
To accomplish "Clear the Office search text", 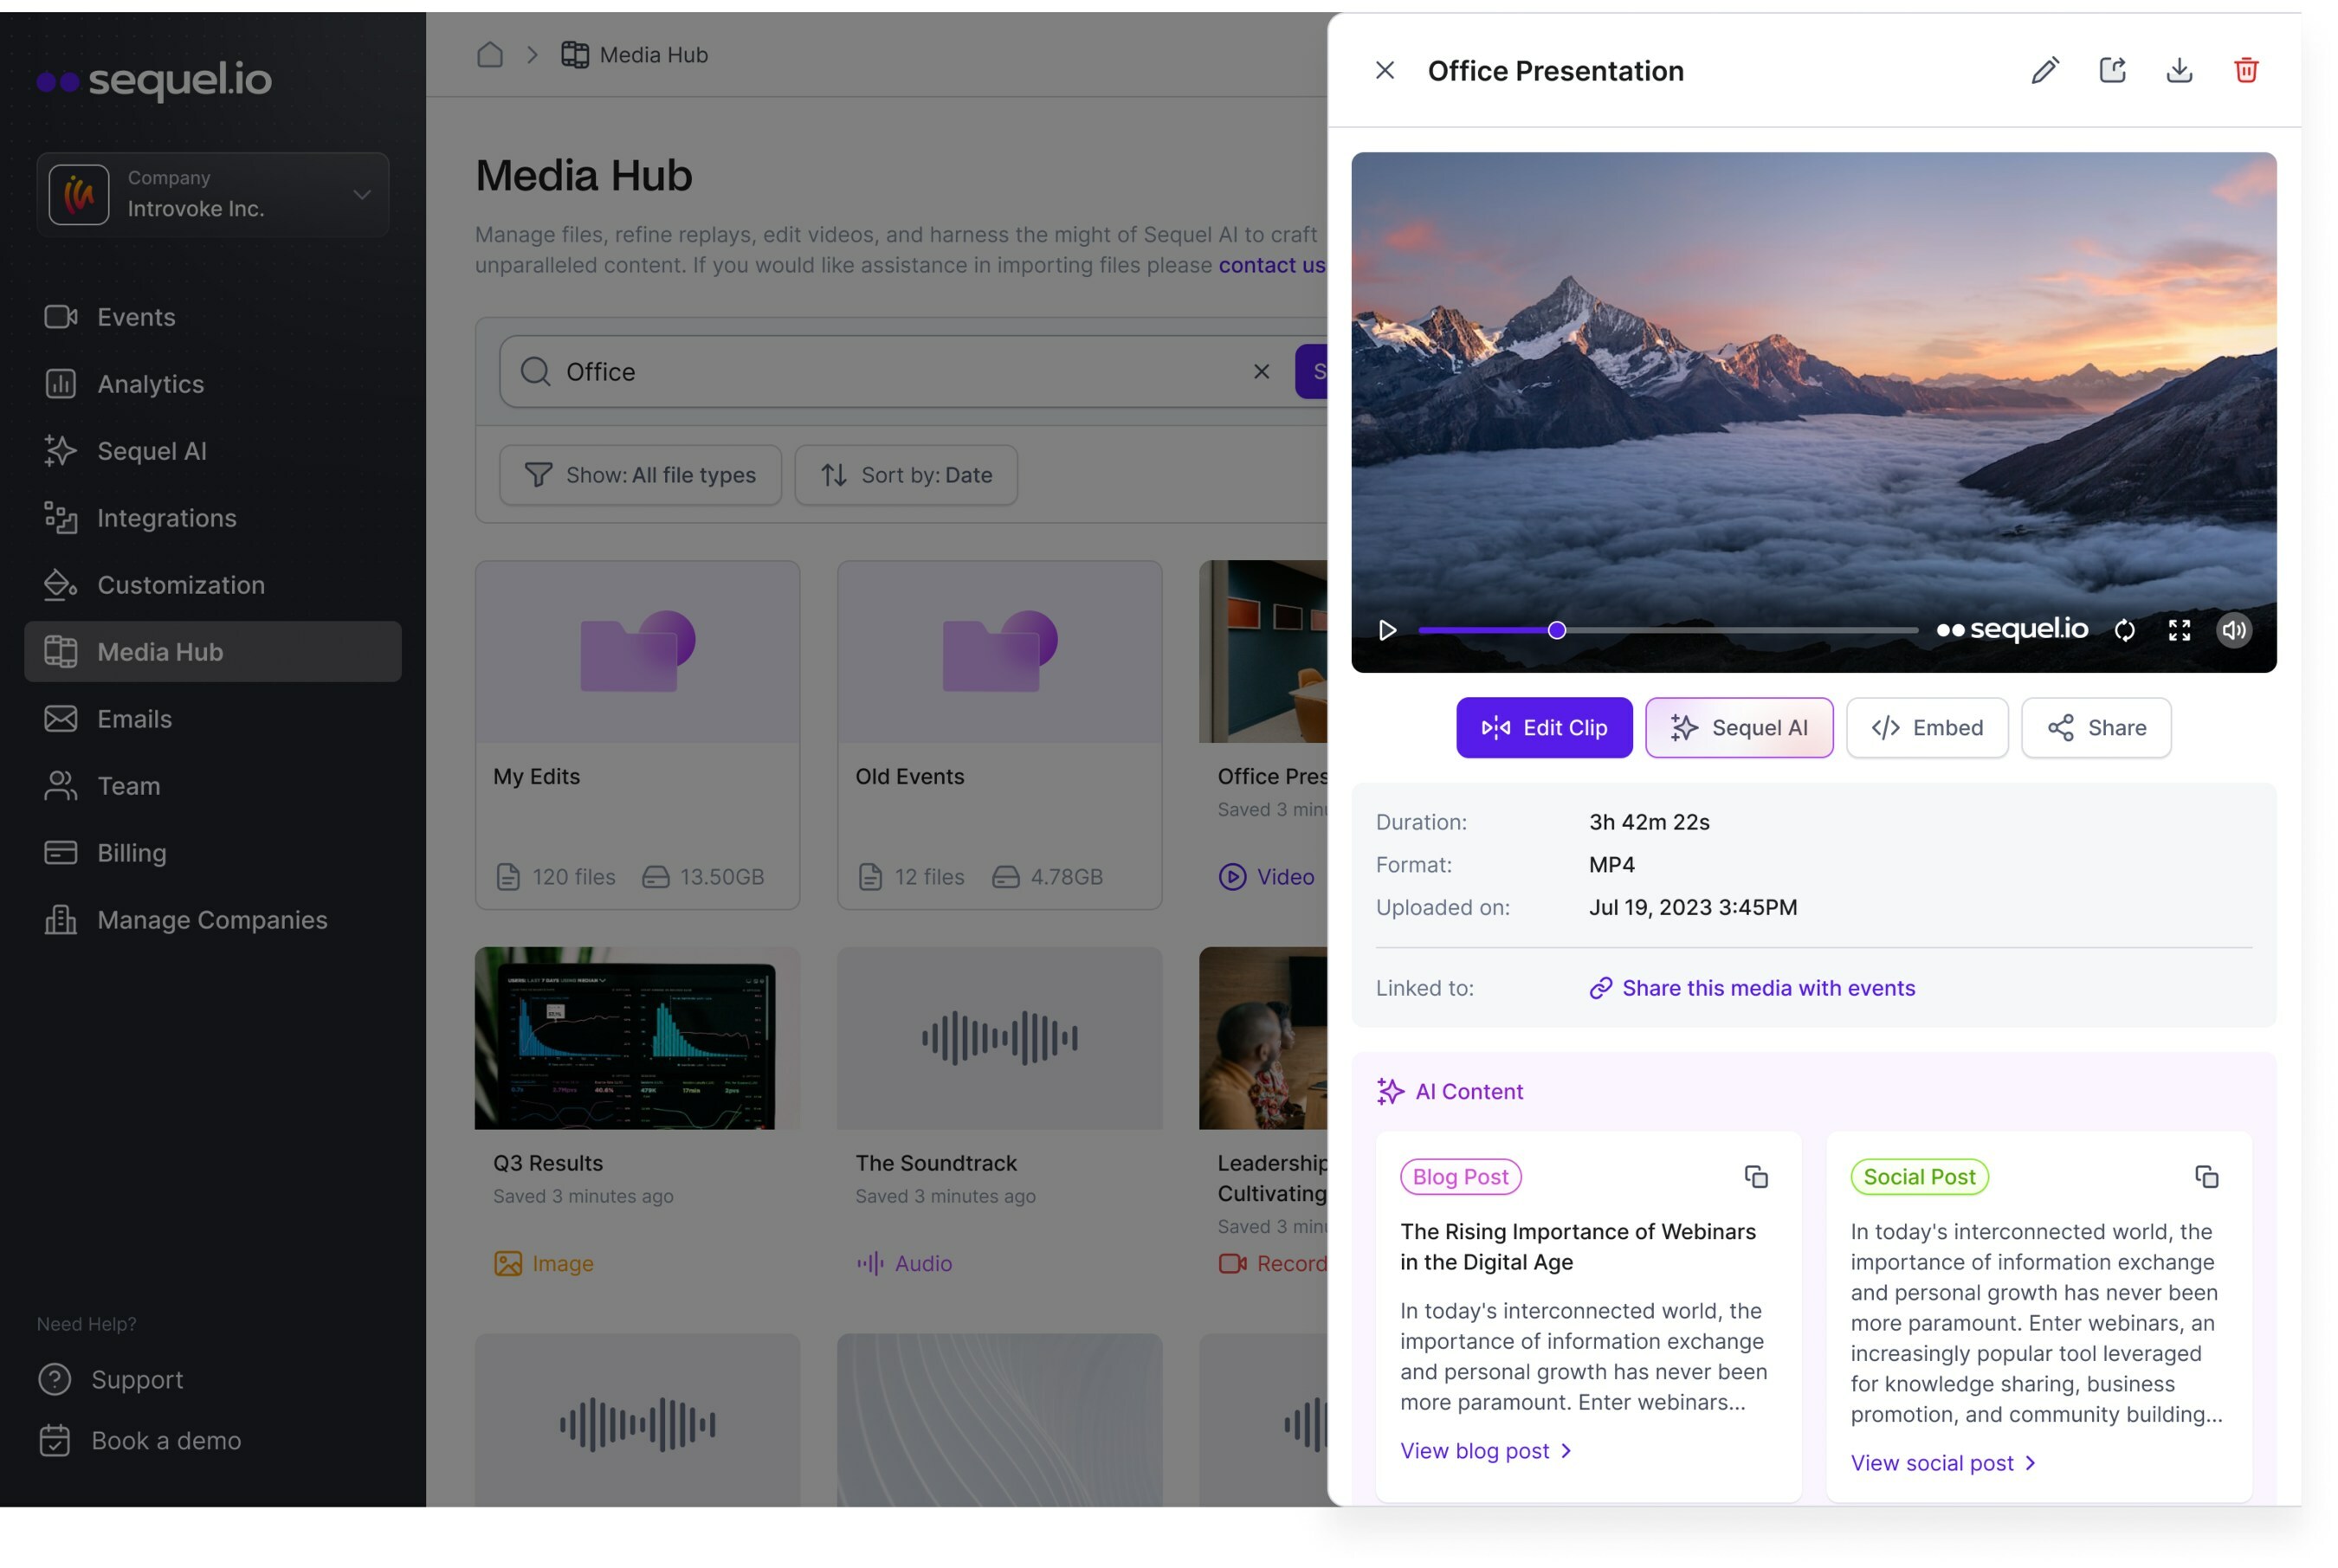I will (x=1261, y=372).
